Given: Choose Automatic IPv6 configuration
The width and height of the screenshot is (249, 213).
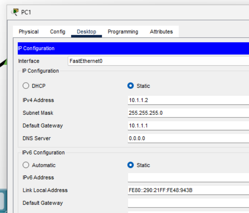Looking at the screenshot, I should 26,165.
